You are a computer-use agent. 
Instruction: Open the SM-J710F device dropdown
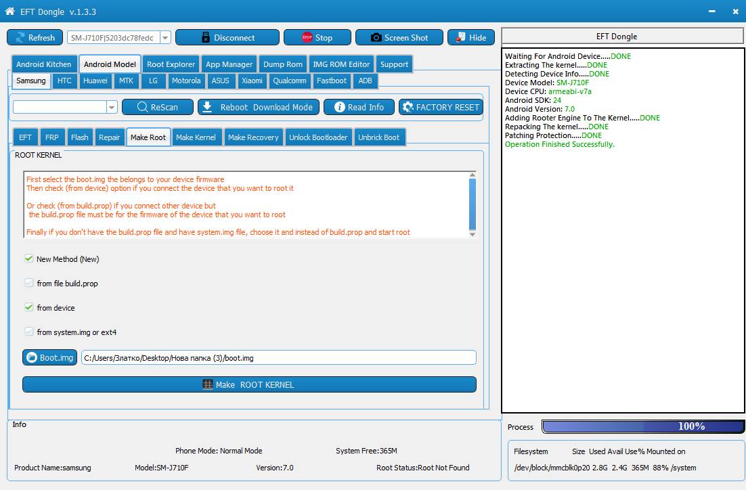165,38
